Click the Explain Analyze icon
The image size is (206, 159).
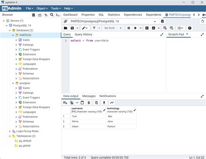point(153,28)
